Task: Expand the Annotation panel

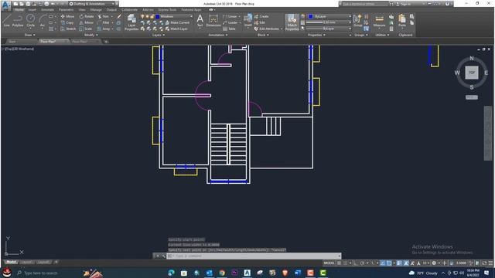Action: pyautogui.click(x=218, y=35)
